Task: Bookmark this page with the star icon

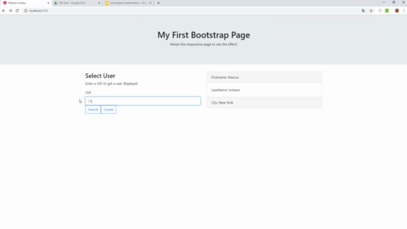Action: point(371,11)
